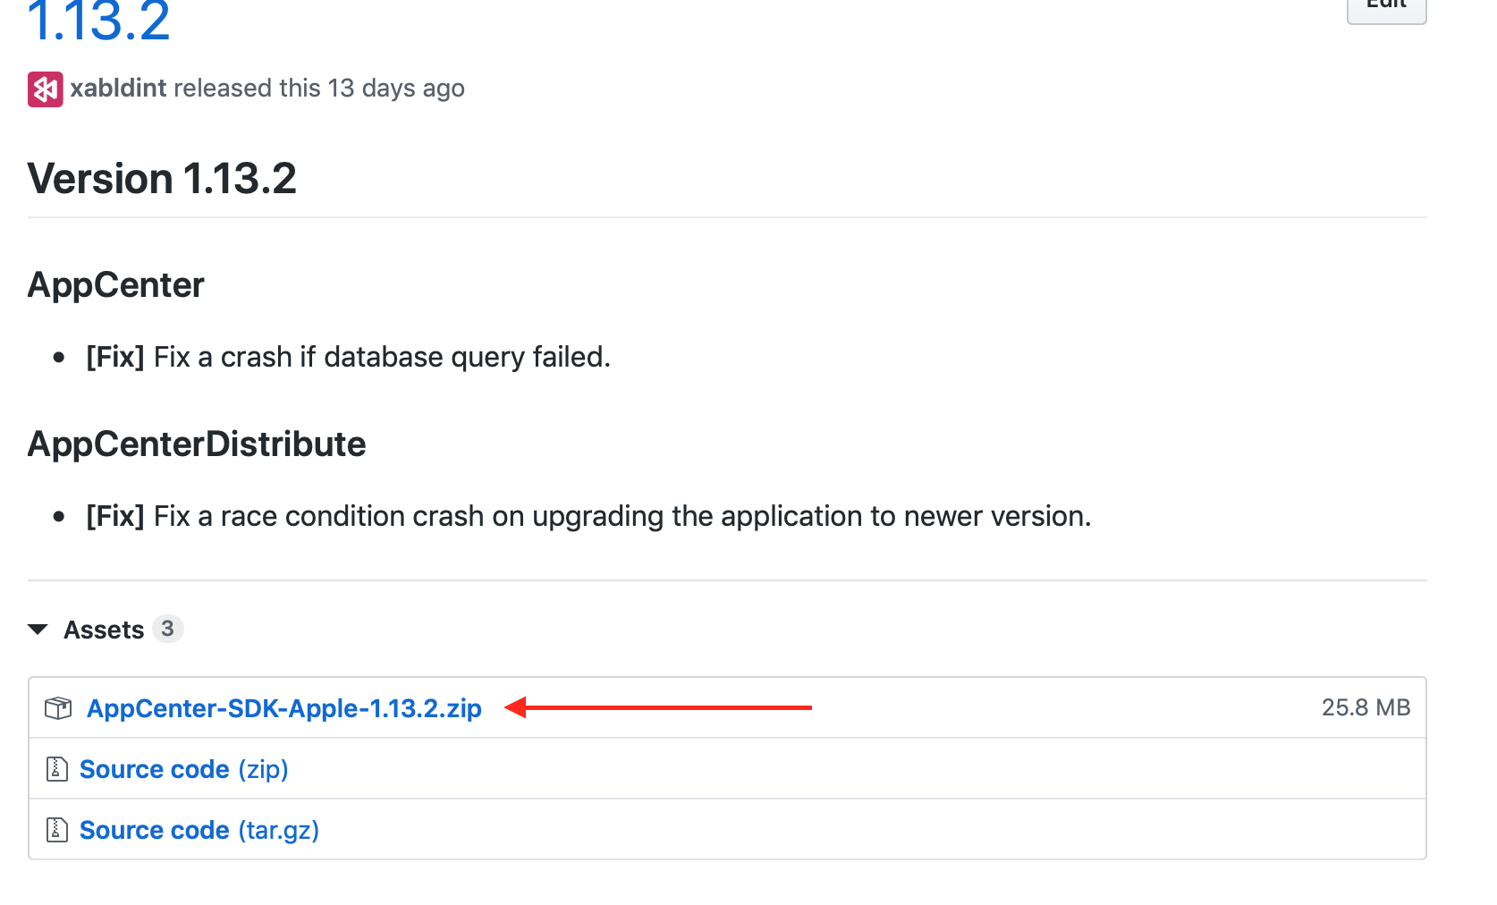The image size is (1497, 905).
Task: Click the AppCenter section heading
Action: tap(114, 284)
